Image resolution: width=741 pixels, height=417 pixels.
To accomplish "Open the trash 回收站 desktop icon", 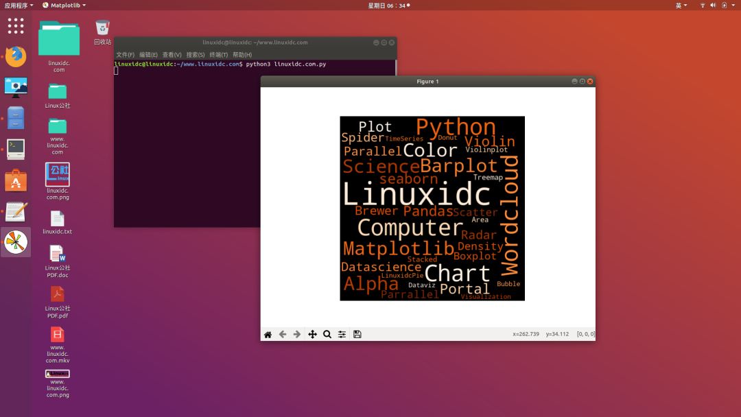I will [x=102, y=32].
